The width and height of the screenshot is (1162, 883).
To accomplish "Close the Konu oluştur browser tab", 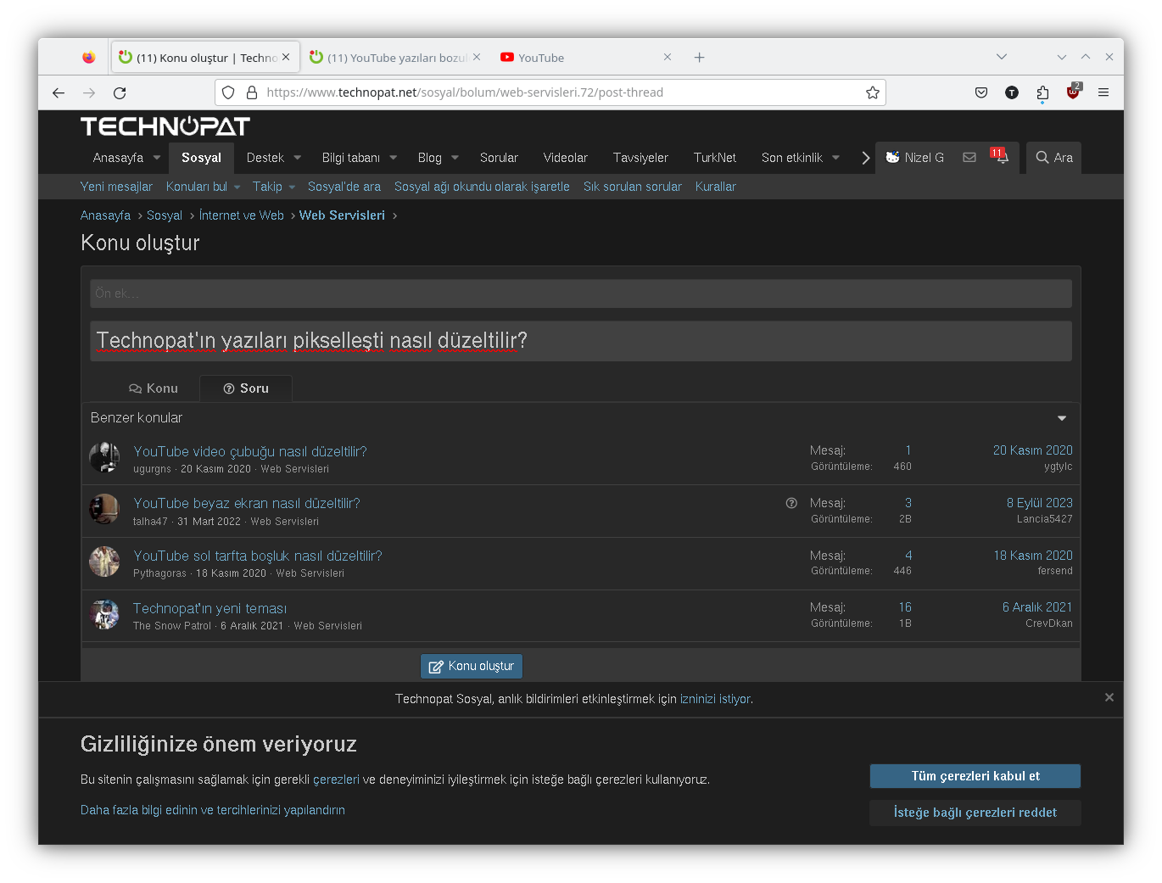I will click(x=286, y=57).
